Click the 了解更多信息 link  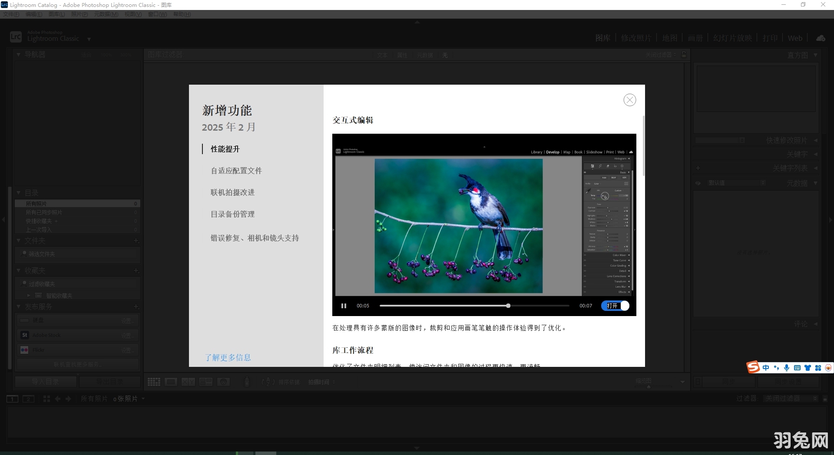(x=228, y=357)
